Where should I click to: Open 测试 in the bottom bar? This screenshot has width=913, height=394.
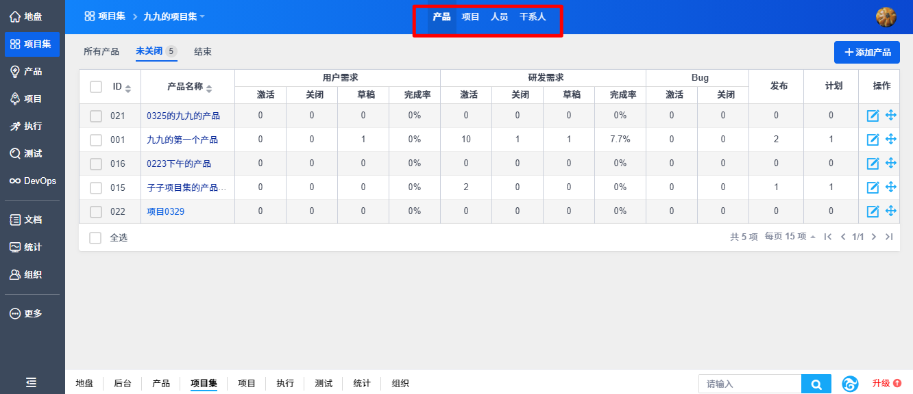coord(324,384)
